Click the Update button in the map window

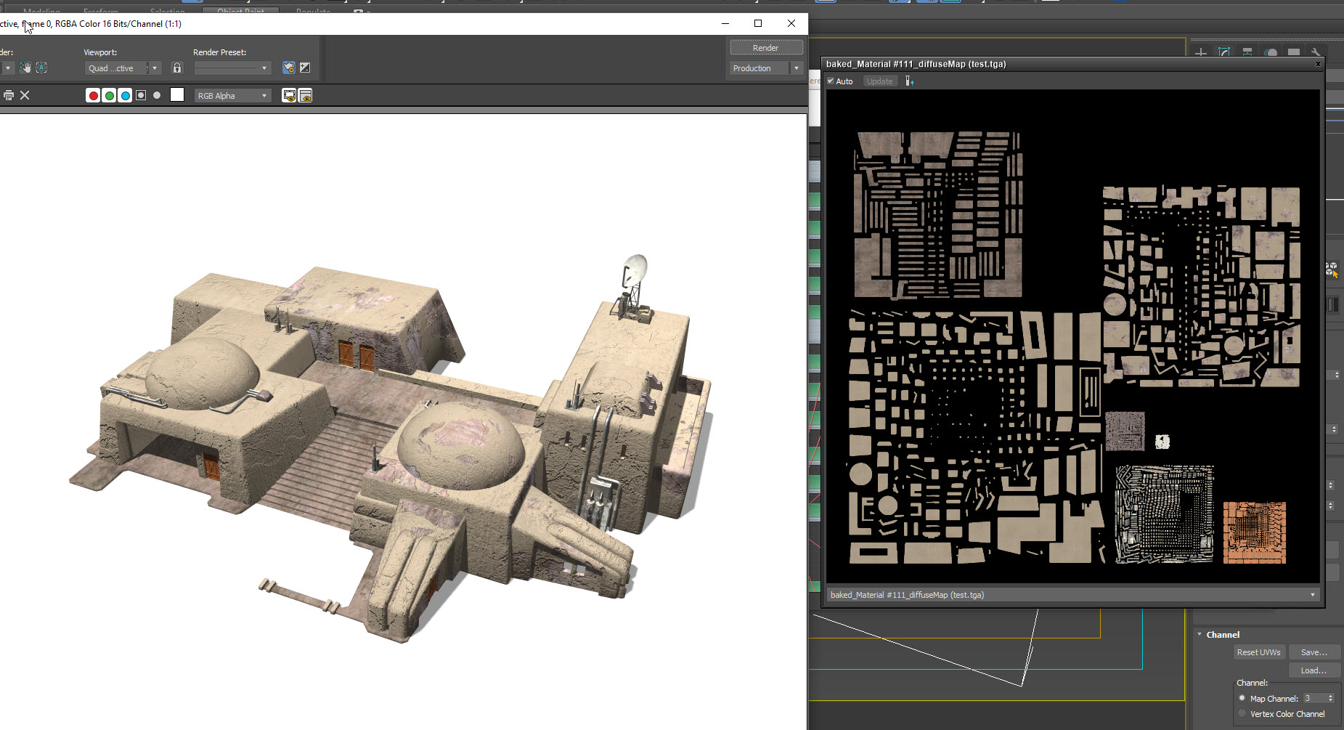(x=879, y=81)
